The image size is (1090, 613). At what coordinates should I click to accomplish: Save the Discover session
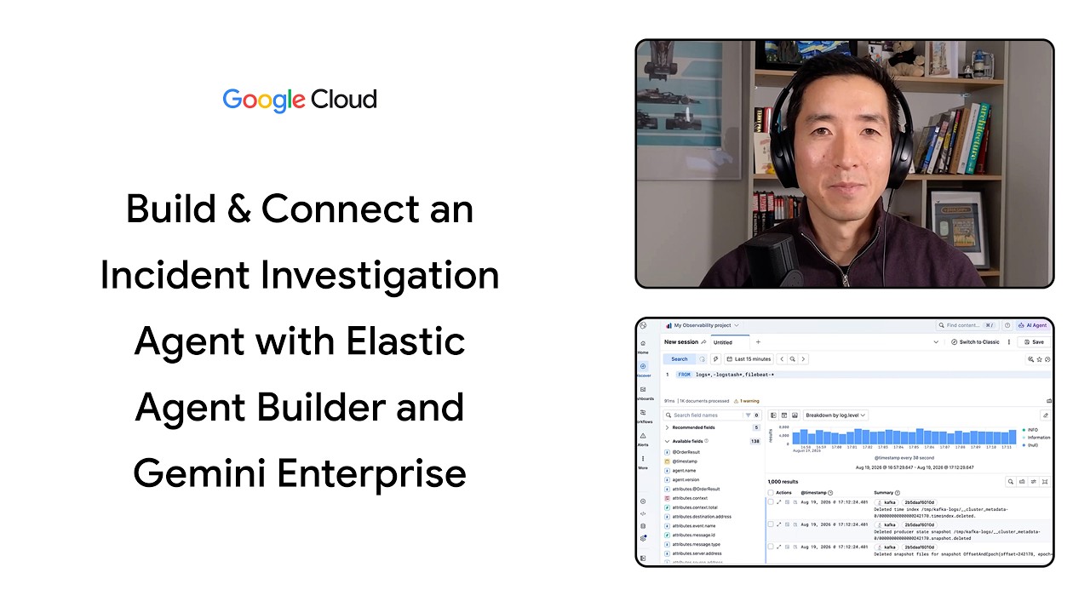[x=1034, y=342]
